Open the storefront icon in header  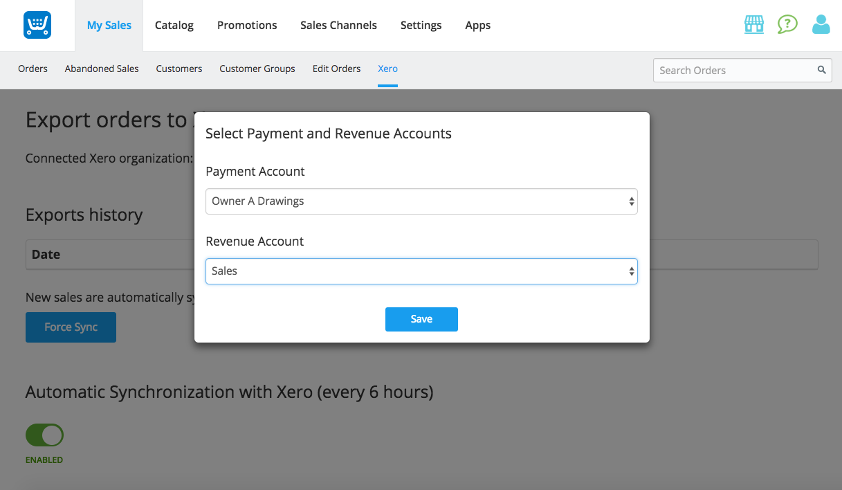[753, 25]
